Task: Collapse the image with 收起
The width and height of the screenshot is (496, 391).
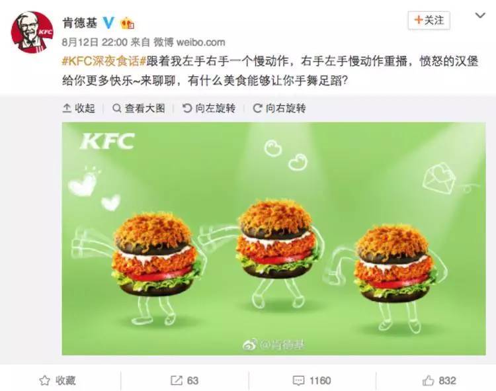Action: (79, 109)
